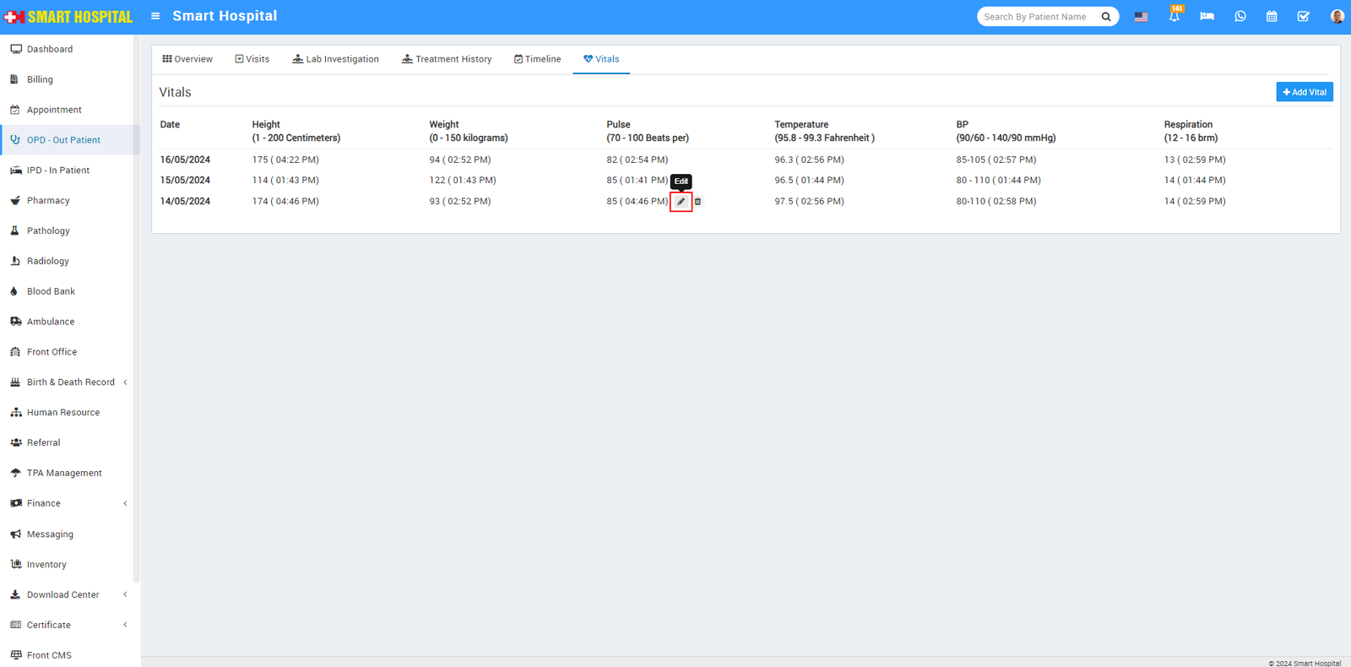Viewport: 1351px width, 667px height.
Task: Click the user profile avatar
Action: tap(1336, 17)
